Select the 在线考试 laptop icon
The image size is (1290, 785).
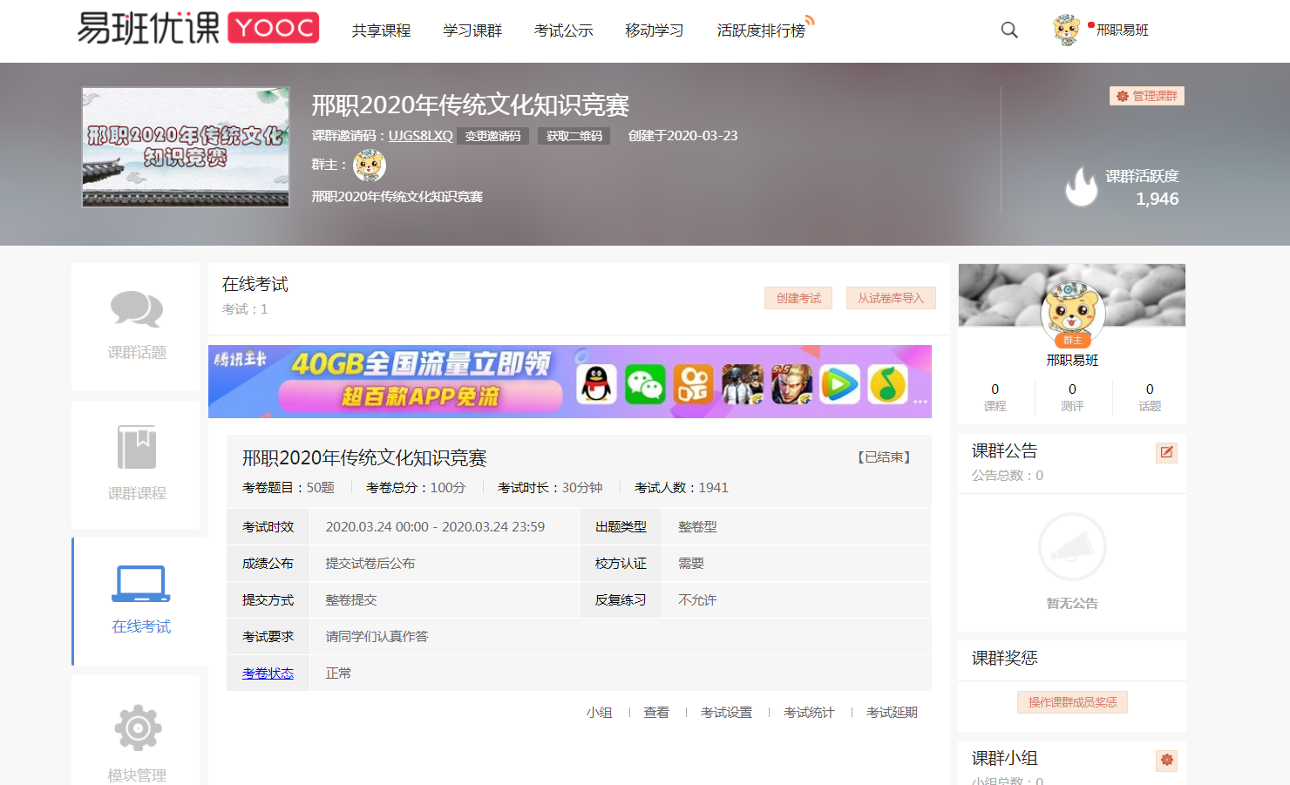coord(140,585)
